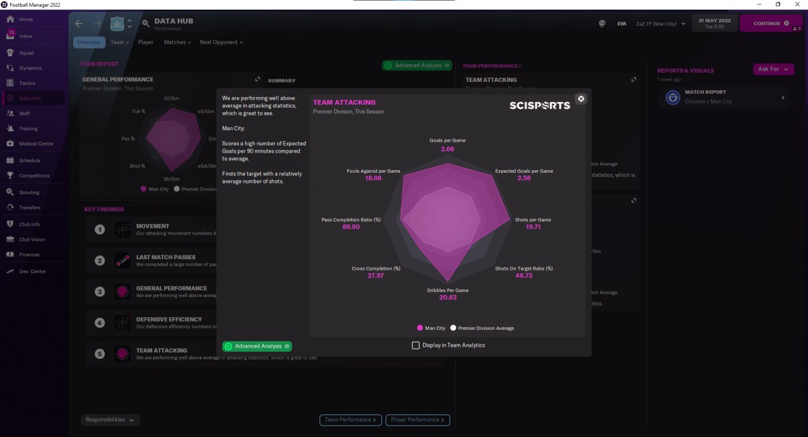Click the Shots per Game value 19.71
This screenshot has height=437, width=808.
pos(533,227)
